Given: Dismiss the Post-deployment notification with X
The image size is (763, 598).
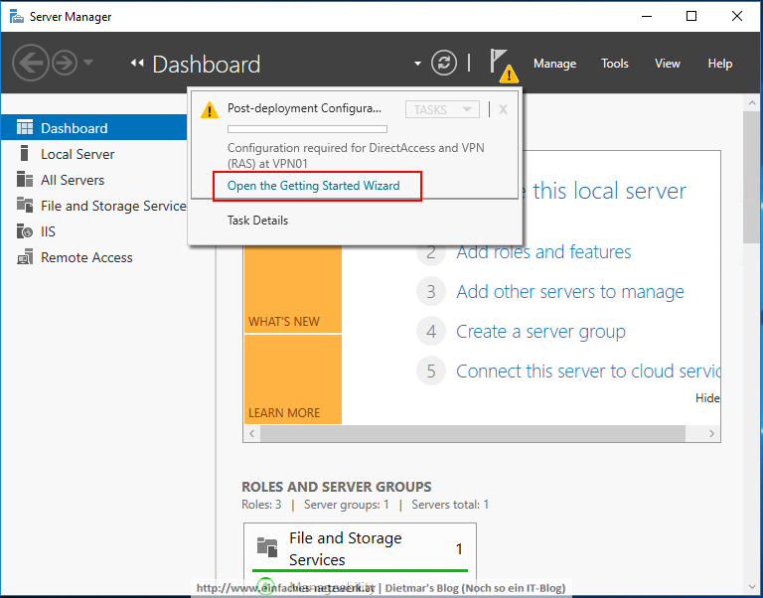Looking at the screenshot, I should pyautogui.click(x=503, y=110).
